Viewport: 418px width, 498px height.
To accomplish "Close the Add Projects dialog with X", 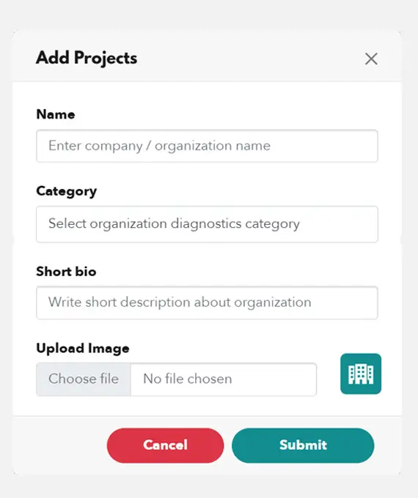I will [371, 59].
